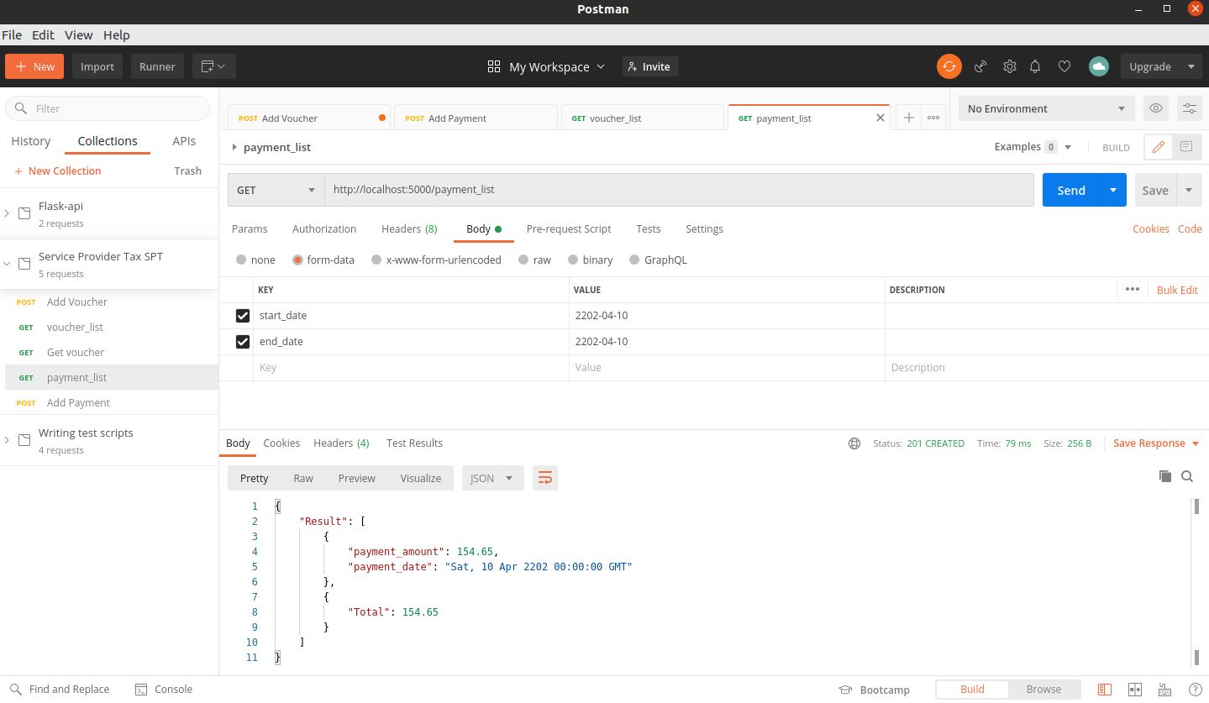Open the capture requests satellite icon
The height and width of the screenshot is (703, 1209).
coord(980,66)
